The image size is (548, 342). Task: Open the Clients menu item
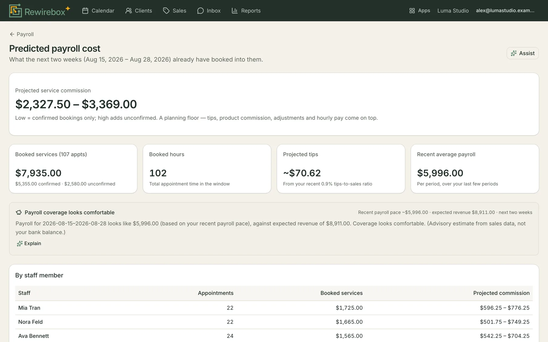[139, 11]
